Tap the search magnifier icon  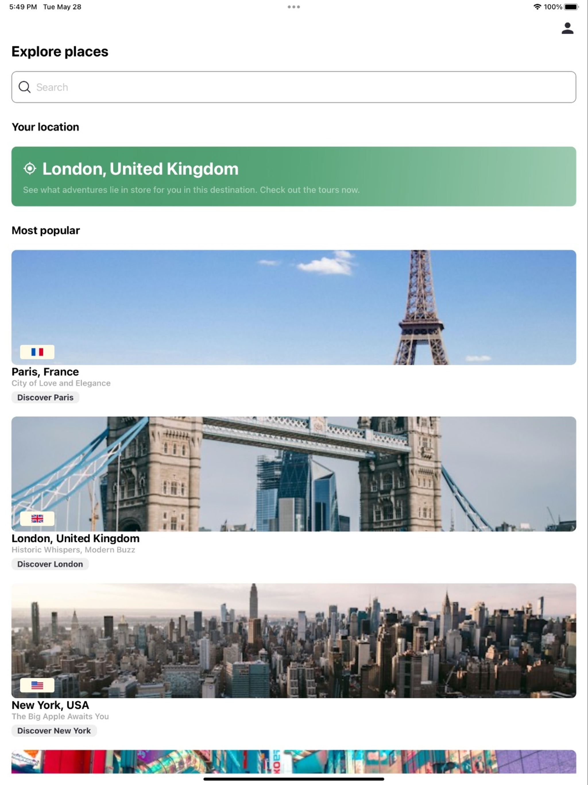(24, 87)
